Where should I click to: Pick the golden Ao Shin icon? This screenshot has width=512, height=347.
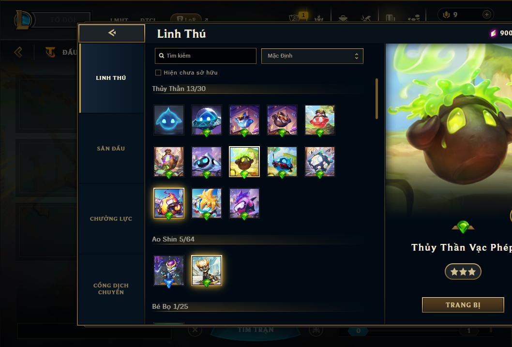point(206,271)
